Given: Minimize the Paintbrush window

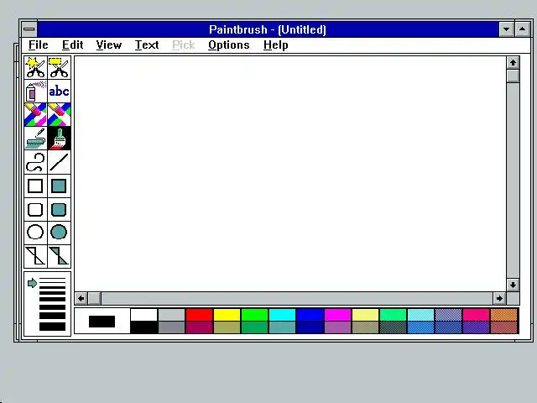Looking at the screenshot, I should (506, 29).
